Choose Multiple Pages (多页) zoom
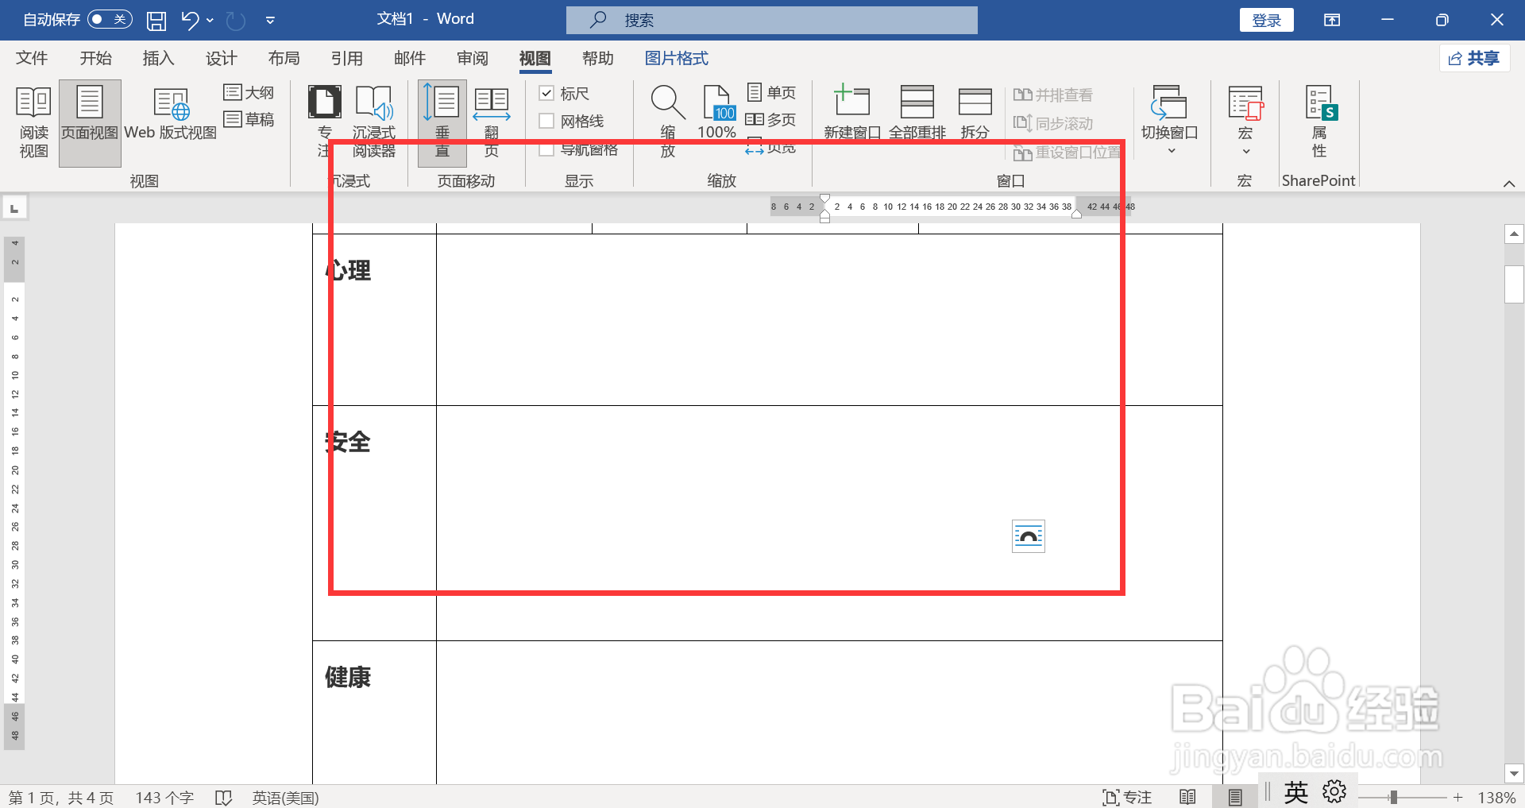1525x808 pixels. (x=771, y=119)
